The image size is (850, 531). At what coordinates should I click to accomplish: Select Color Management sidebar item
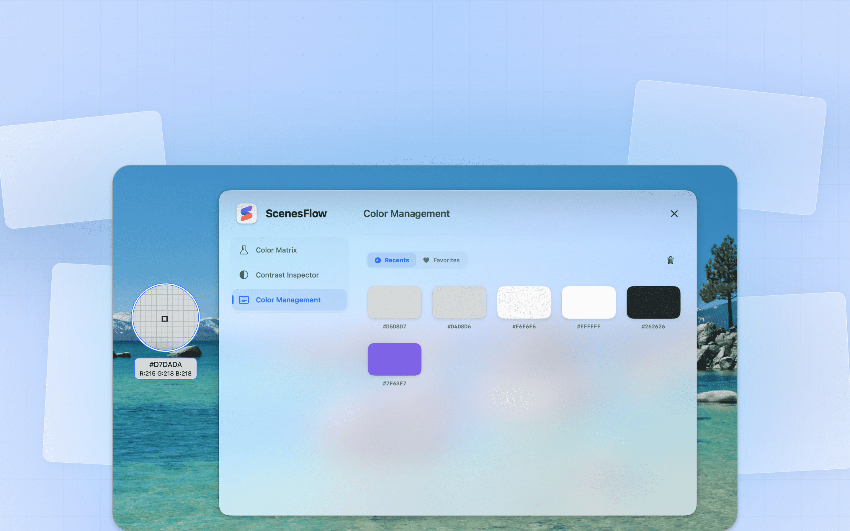click(x=290, y=300)
